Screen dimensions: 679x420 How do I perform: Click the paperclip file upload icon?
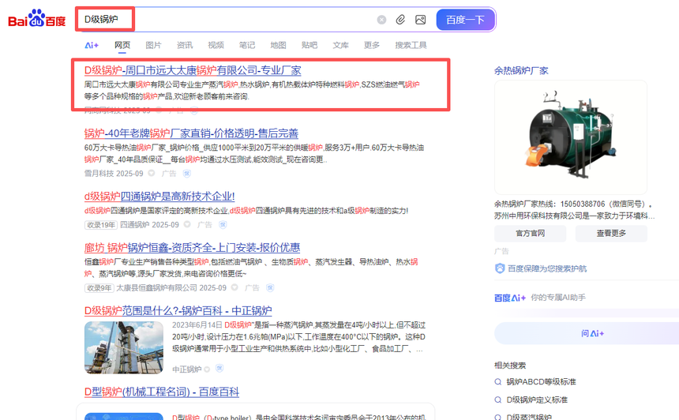pyautogui.click(x=400, y=20)
